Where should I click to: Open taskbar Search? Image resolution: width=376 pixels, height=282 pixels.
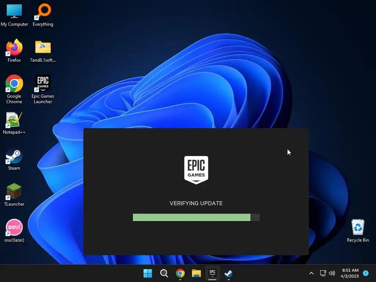(x=164, y=273)
